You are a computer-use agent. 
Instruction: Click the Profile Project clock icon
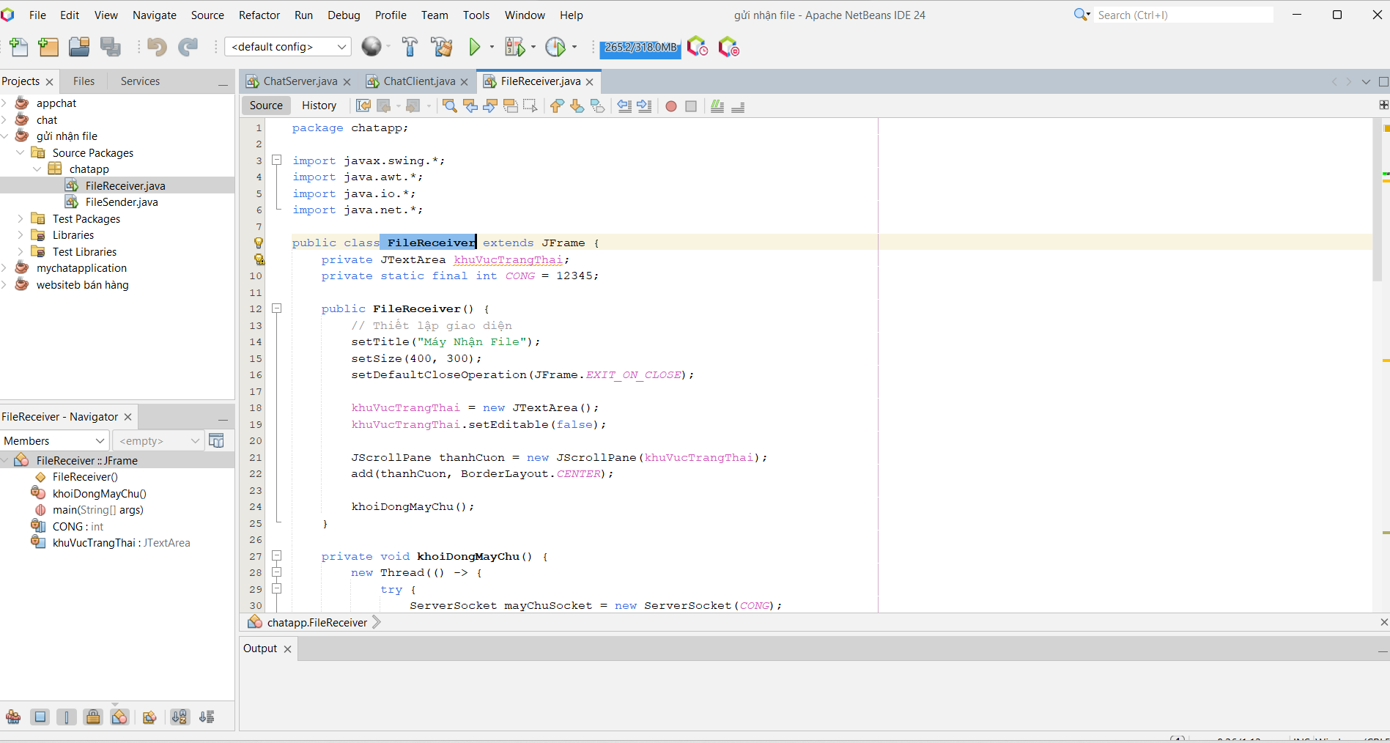click(x=556, y=48)
